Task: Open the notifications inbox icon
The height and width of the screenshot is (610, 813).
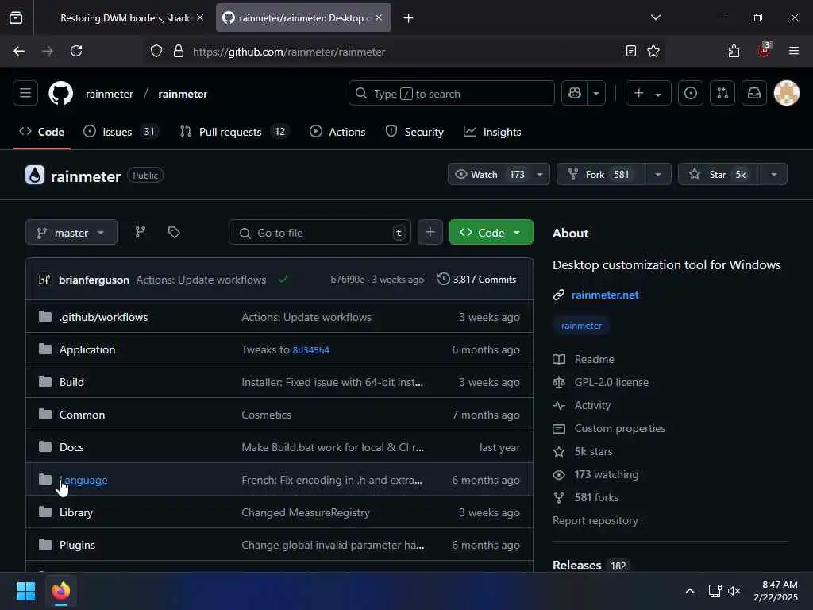Action: 754,94
